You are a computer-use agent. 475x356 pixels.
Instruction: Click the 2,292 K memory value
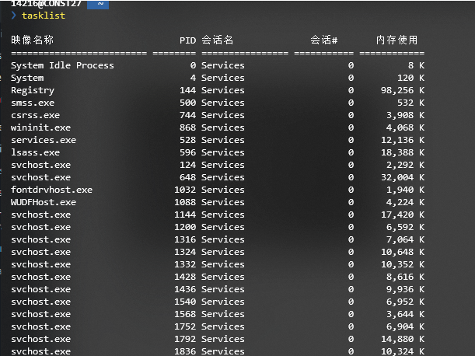tap(405, 165)
